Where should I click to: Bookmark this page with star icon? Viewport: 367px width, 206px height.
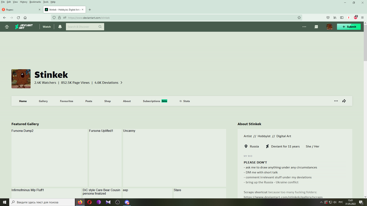click(299, 17)
